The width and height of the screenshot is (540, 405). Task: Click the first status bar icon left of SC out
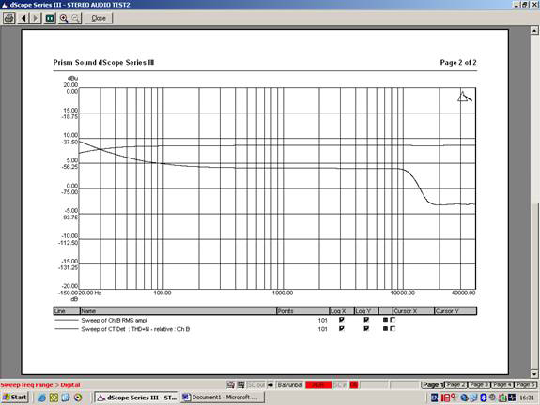pyautogui.click(x=231, y=384)
